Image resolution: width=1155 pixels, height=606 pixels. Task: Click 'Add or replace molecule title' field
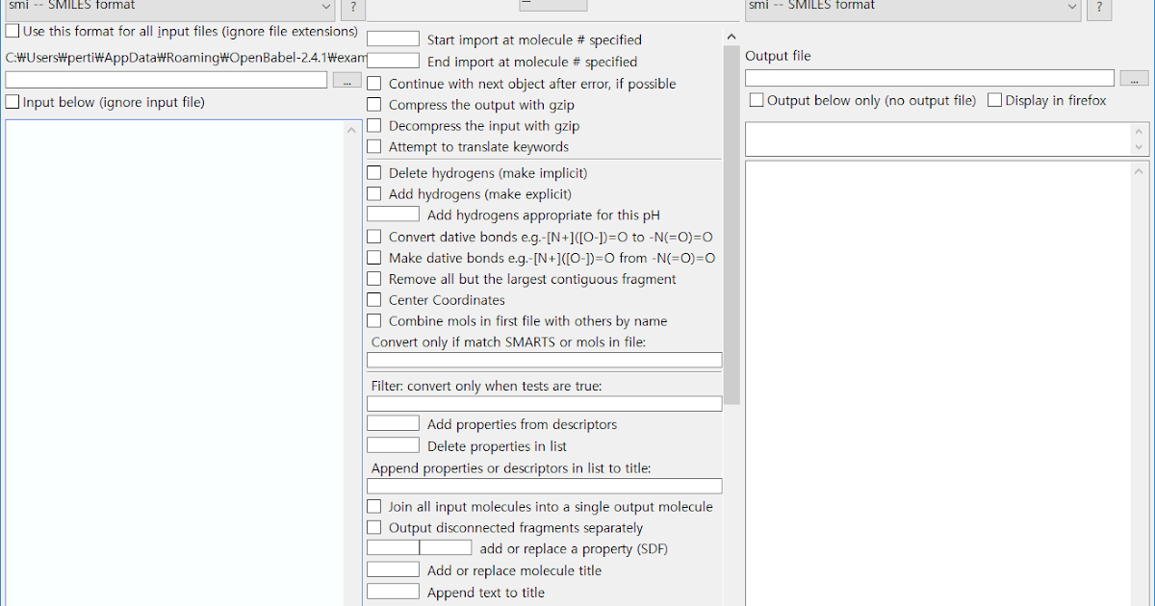pyautogui.click(x=393, y=569)
